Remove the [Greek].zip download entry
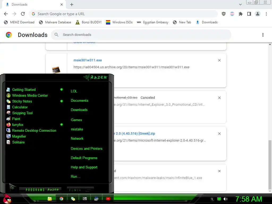This screenshot has height=204, width=272. tap(219, 134)
